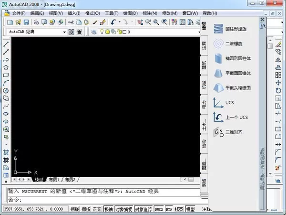Toggle DYN dynamic input
286x215 pixels.
click(x=169, y=209)
